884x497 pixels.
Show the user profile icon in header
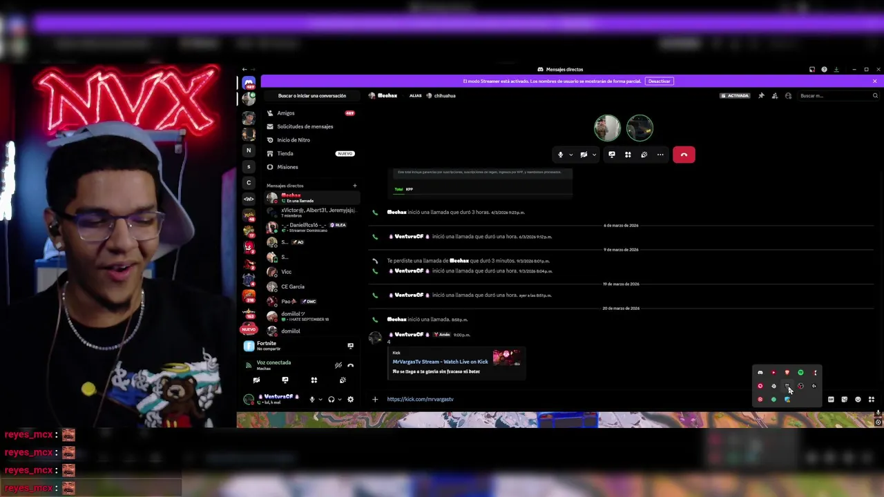(x=788, y=96)
